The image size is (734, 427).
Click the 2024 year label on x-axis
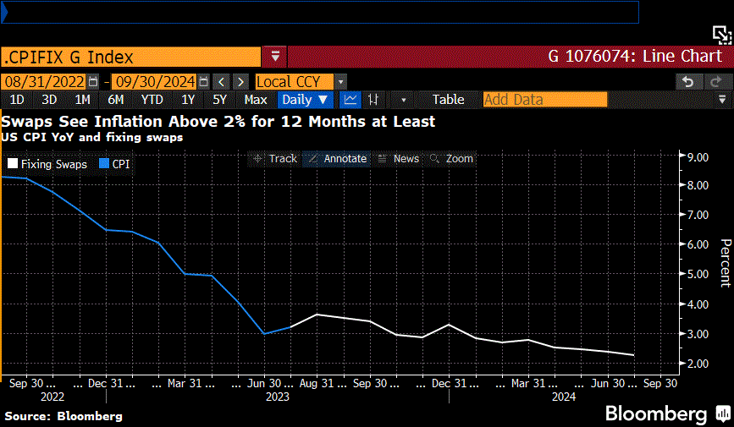[564, 397]
